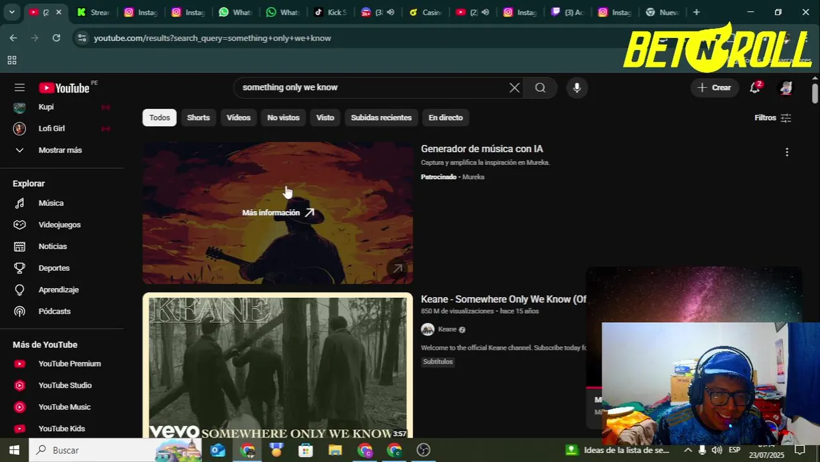This screenshot has width=820, height=462.
Task: Open the Windows Start menu
Action: coord(14,450)
